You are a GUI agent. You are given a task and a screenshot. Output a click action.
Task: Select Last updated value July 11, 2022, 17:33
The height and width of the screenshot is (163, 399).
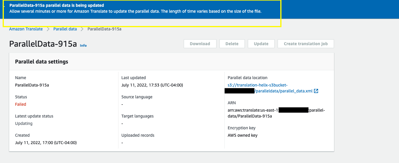pyautogui.click(x=152, y=85)
